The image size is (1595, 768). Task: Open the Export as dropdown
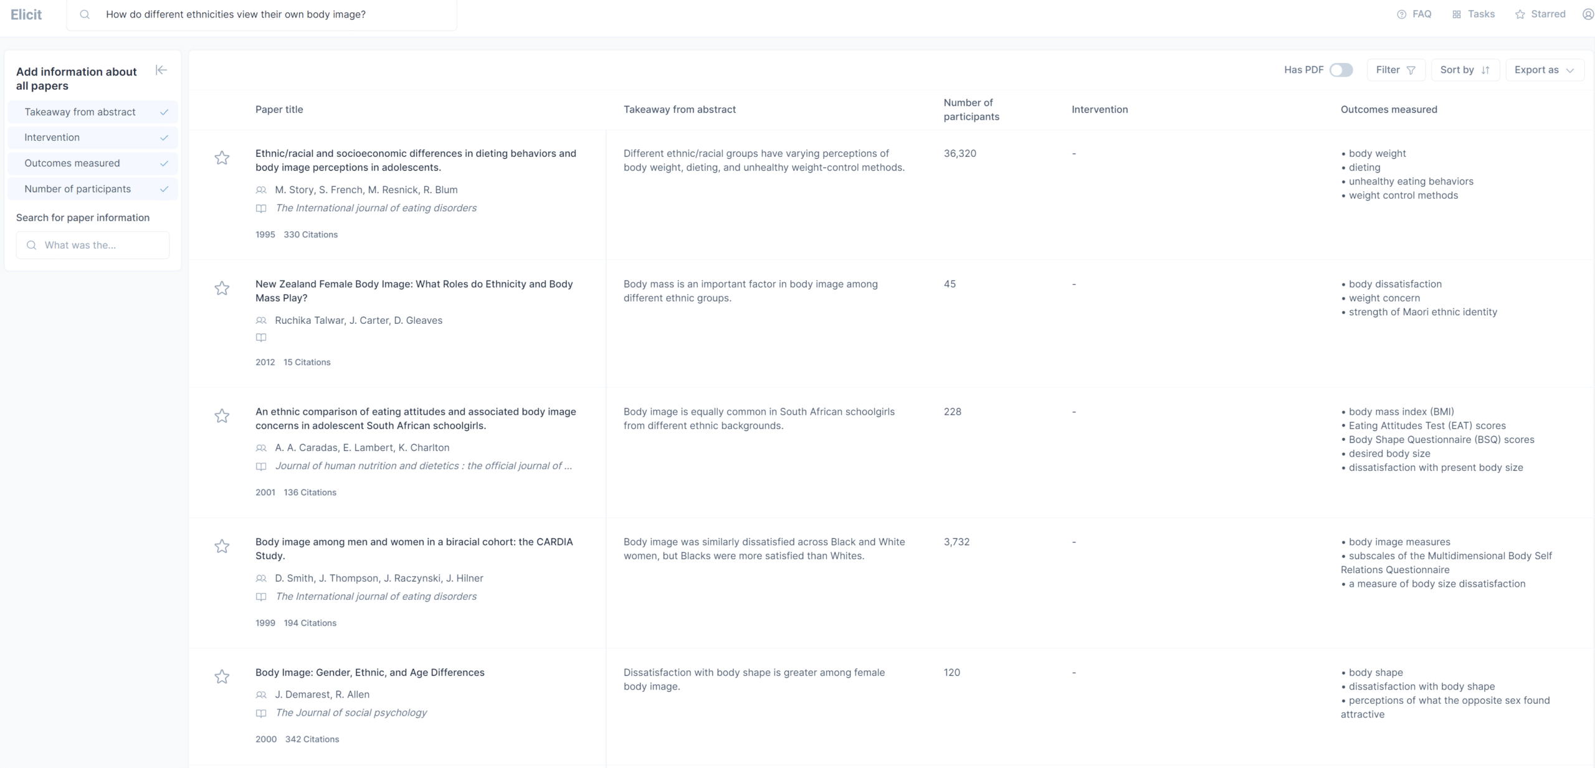(x=1545, y=70)
